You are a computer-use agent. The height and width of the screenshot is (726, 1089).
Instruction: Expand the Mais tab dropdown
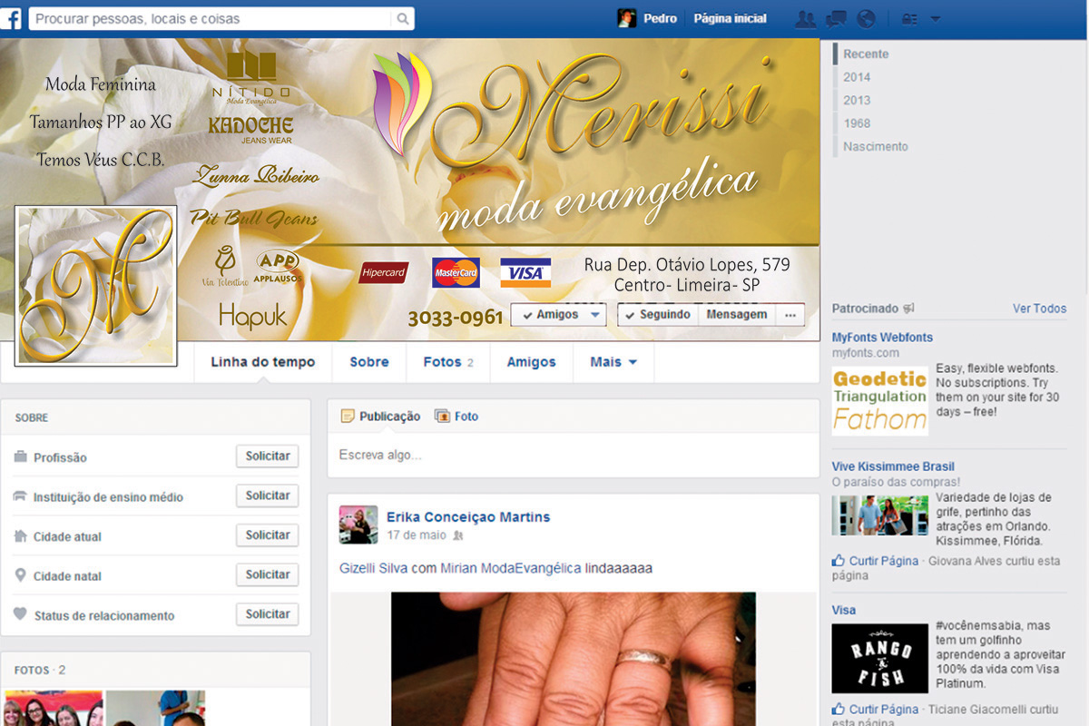(x=613, y=362)
